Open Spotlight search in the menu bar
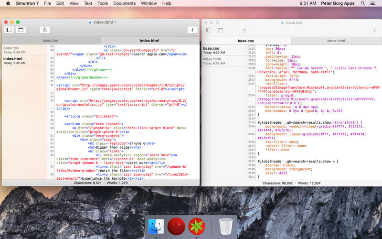The height and width of the screenshot is (239, 382). pyautogui.click(x=363, y=3)
